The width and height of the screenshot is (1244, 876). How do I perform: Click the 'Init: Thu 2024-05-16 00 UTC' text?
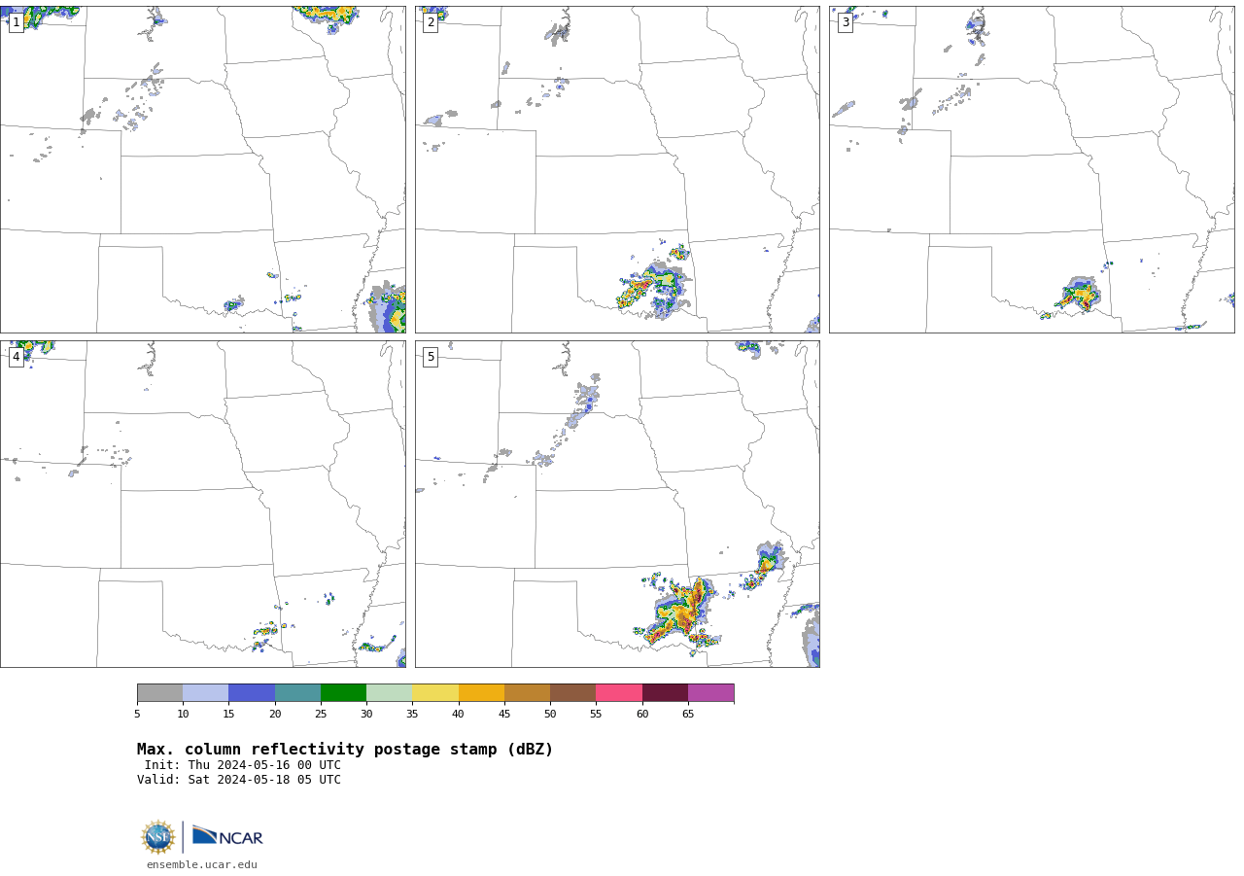[243, 765]
